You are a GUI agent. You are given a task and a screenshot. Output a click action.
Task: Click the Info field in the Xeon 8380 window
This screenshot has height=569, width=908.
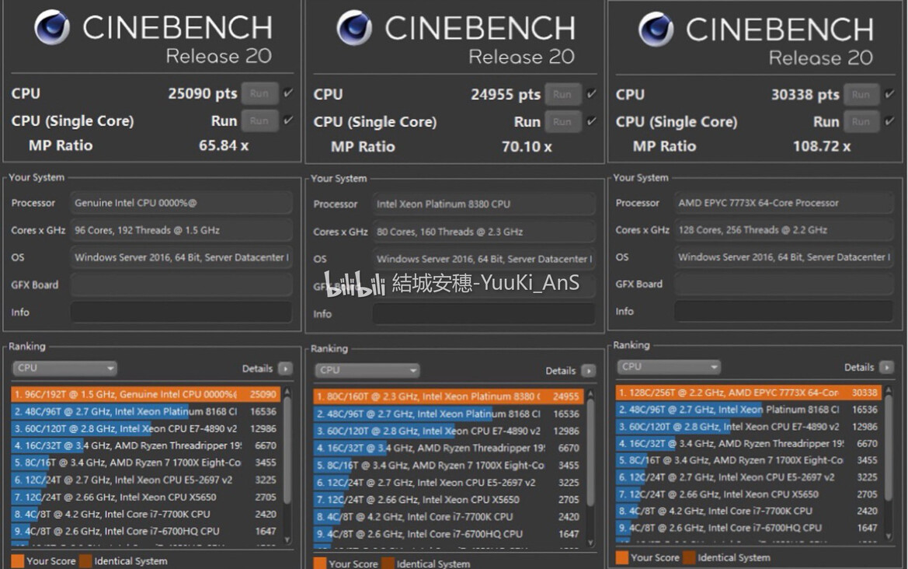tap(484, 314)
